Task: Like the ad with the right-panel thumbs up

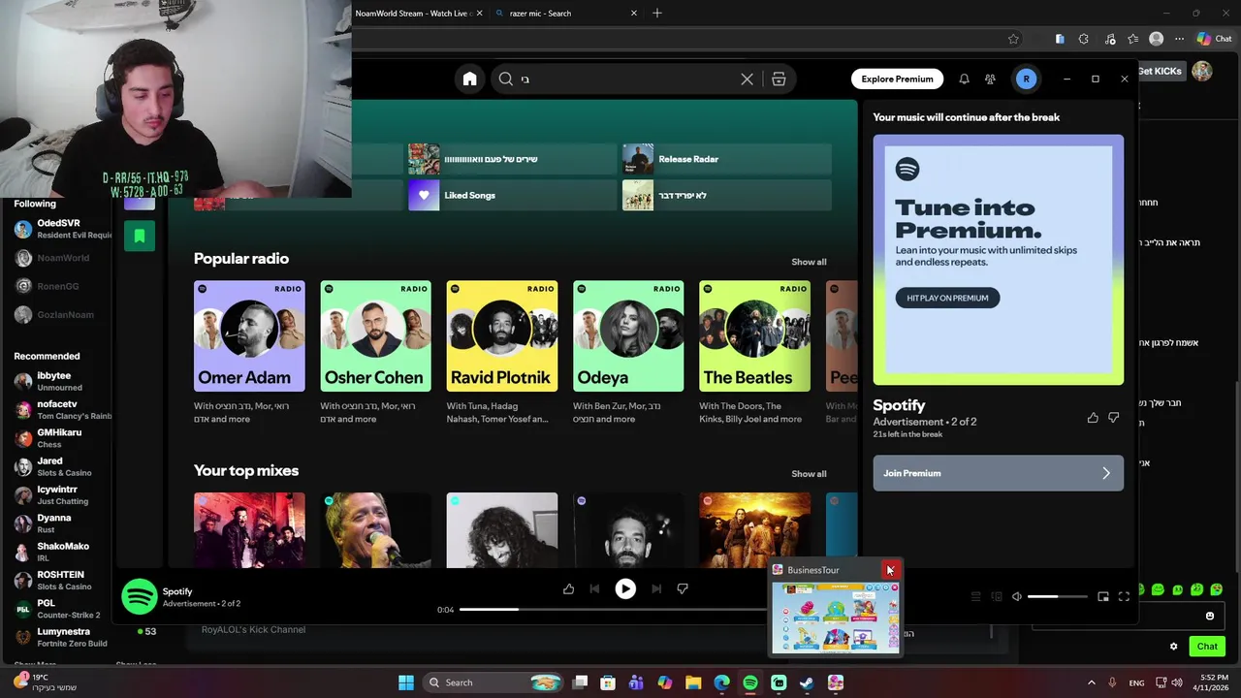Action: (x=1093, y=418)
